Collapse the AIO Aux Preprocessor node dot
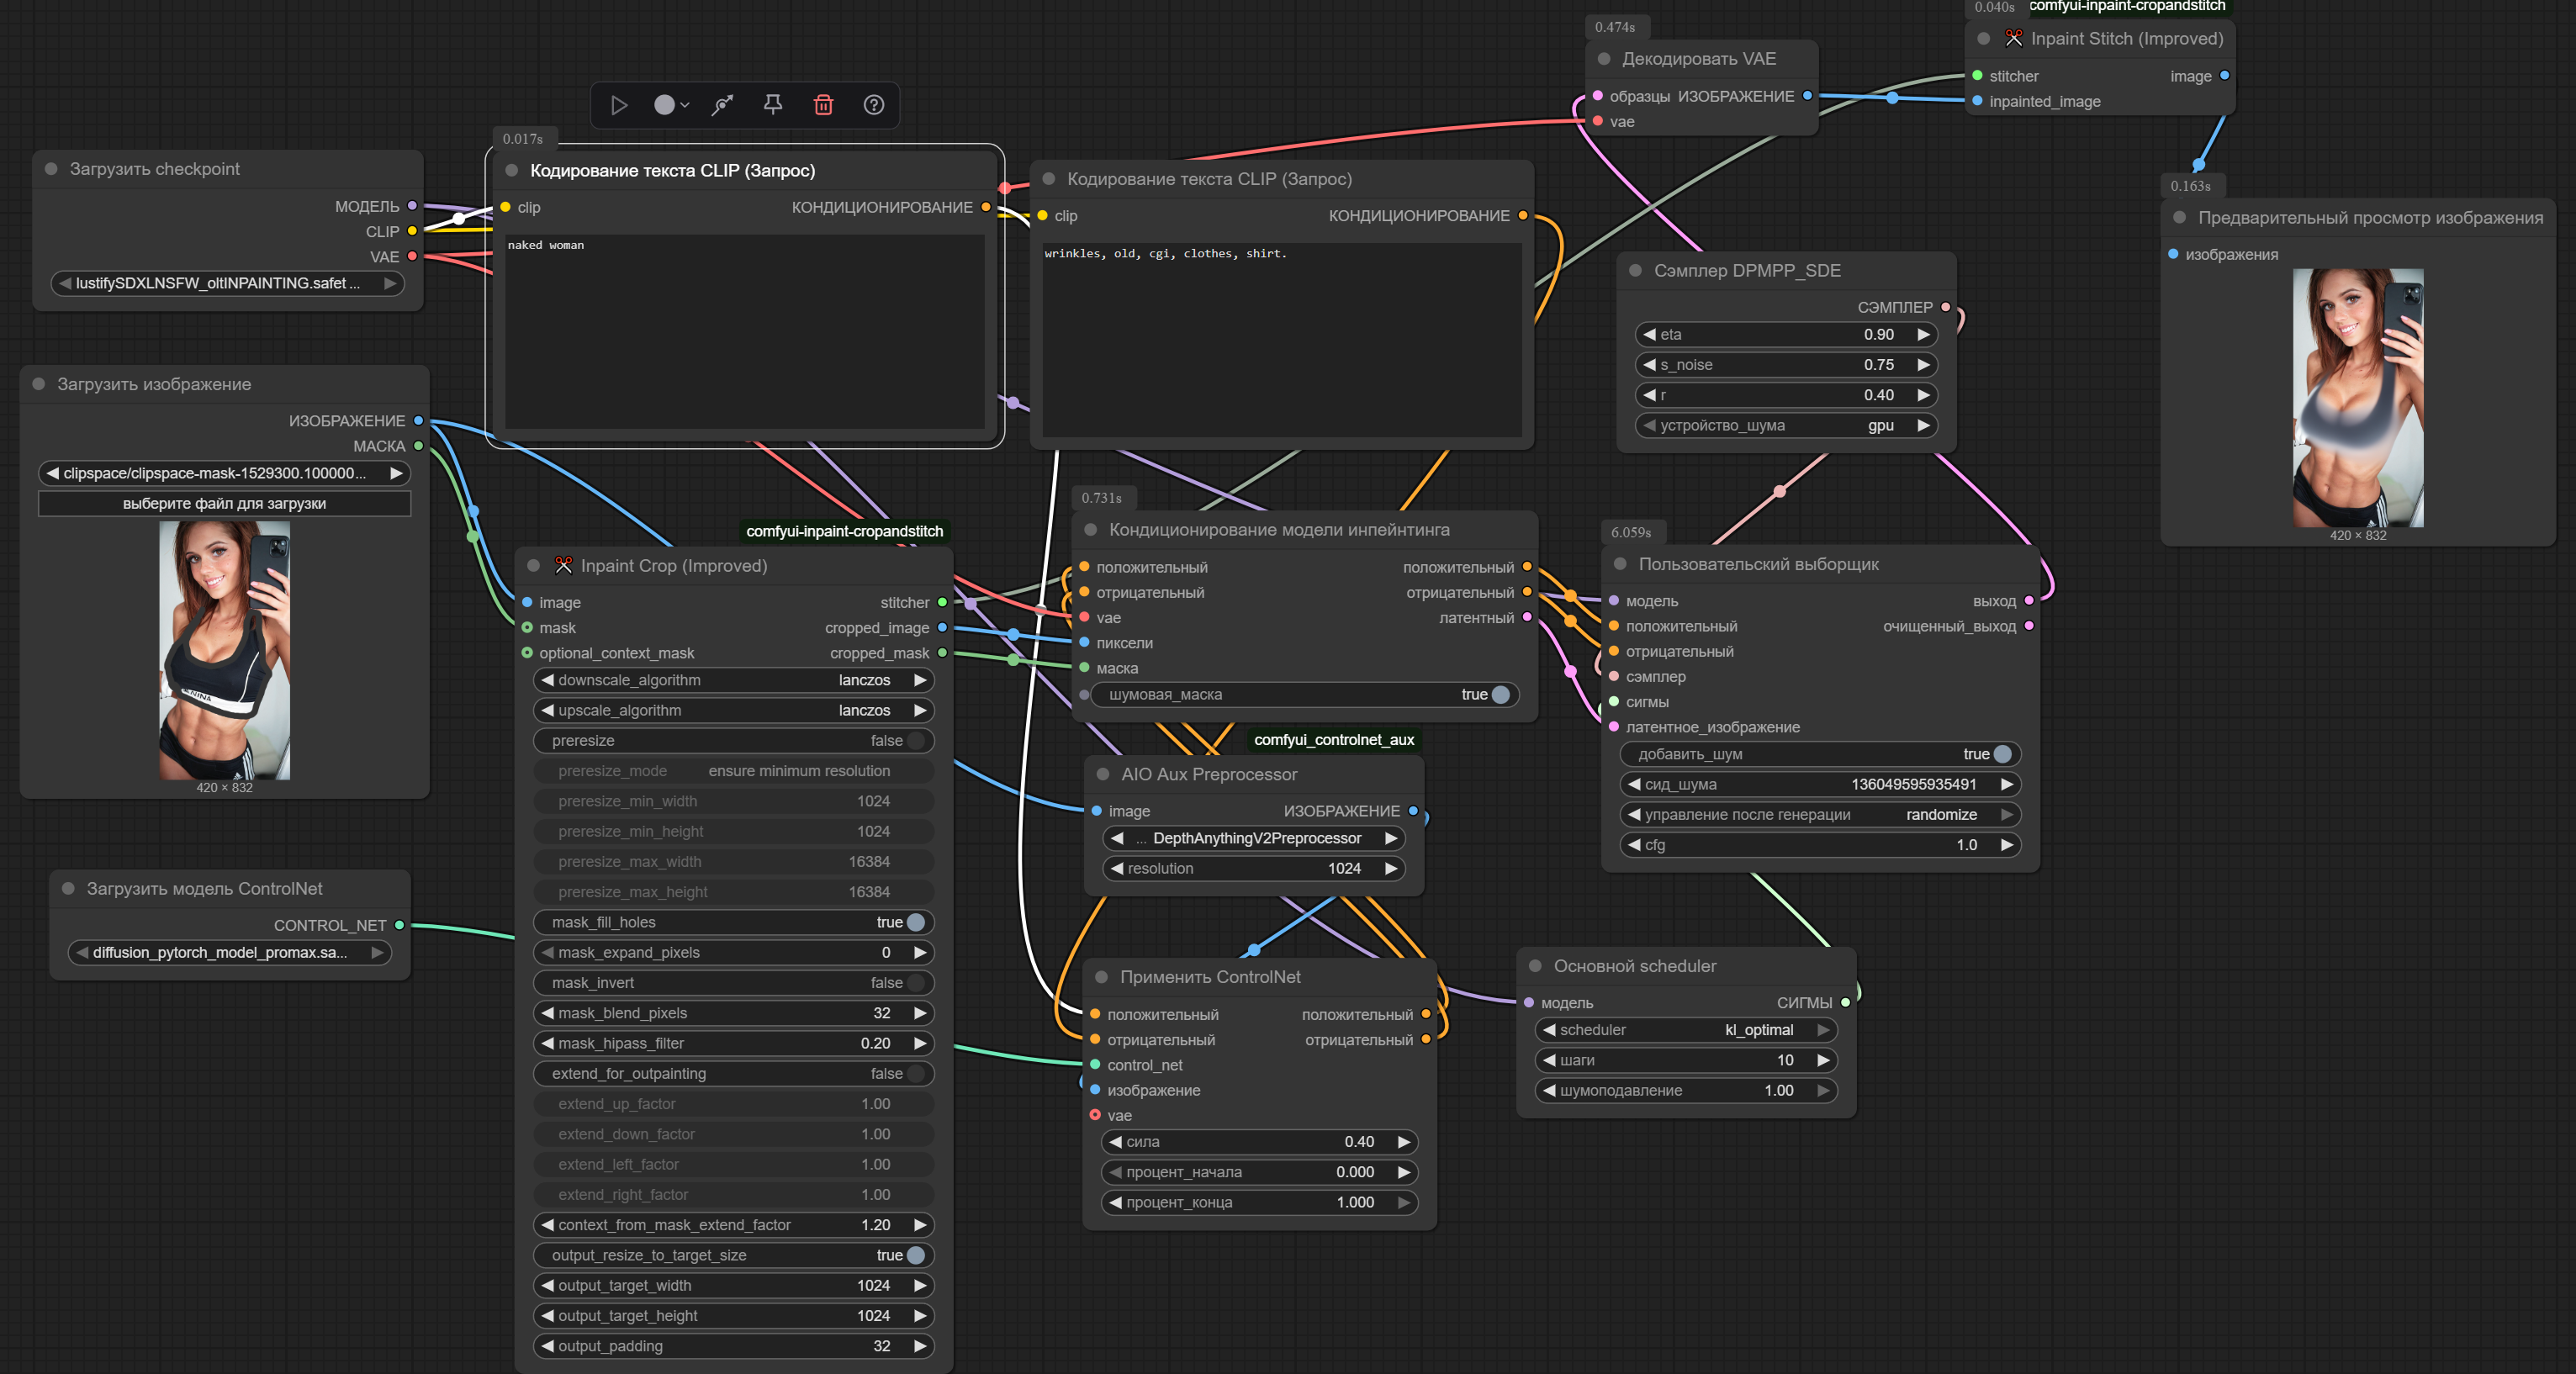Image resolution: width=2576 pixels, height=1374 pixels. click(x=1103, y=774)
